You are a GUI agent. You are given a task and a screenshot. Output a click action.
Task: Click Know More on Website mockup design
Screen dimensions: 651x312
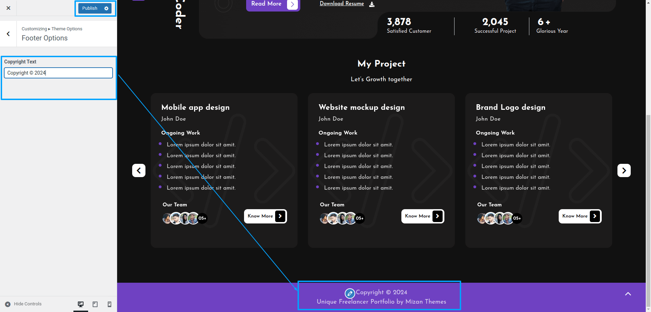pos(423,216)
